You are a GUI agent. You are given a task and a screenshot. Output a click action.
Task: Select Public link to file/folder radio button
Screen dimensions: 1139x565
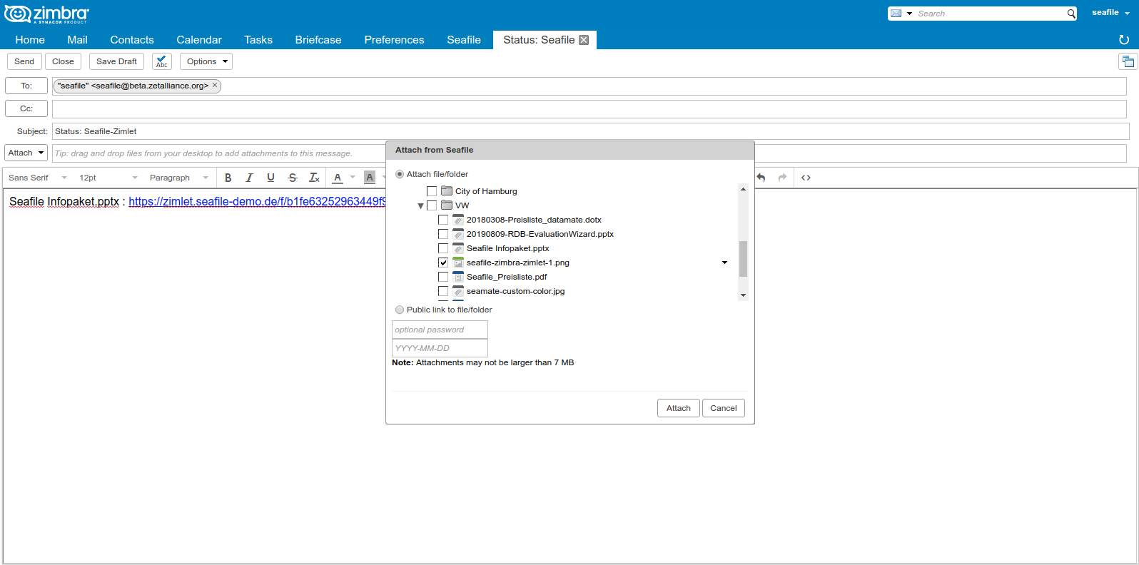[400, 310]
